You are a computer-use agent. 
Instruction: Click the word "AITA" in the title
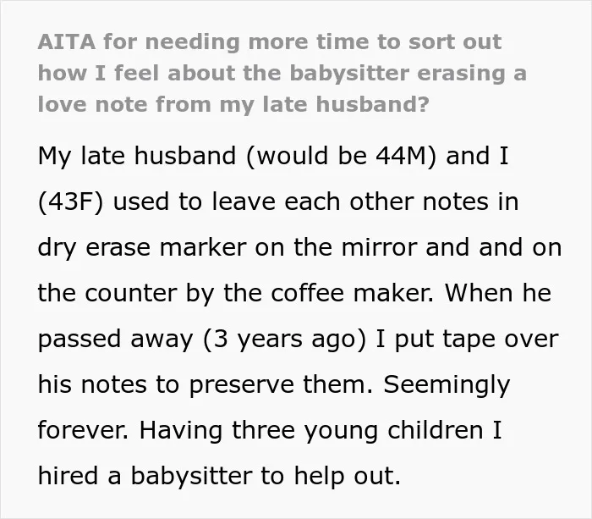click(67, 41)
